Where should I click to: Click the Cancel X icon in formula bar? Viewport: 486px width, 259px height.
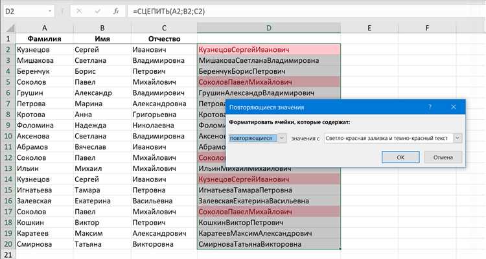tap(79, 12)
